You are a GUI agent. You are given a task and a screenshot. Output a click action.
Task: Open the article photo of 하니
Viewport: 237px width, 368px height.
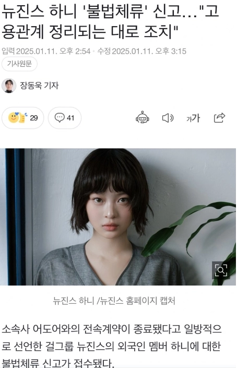coord(118,217)
